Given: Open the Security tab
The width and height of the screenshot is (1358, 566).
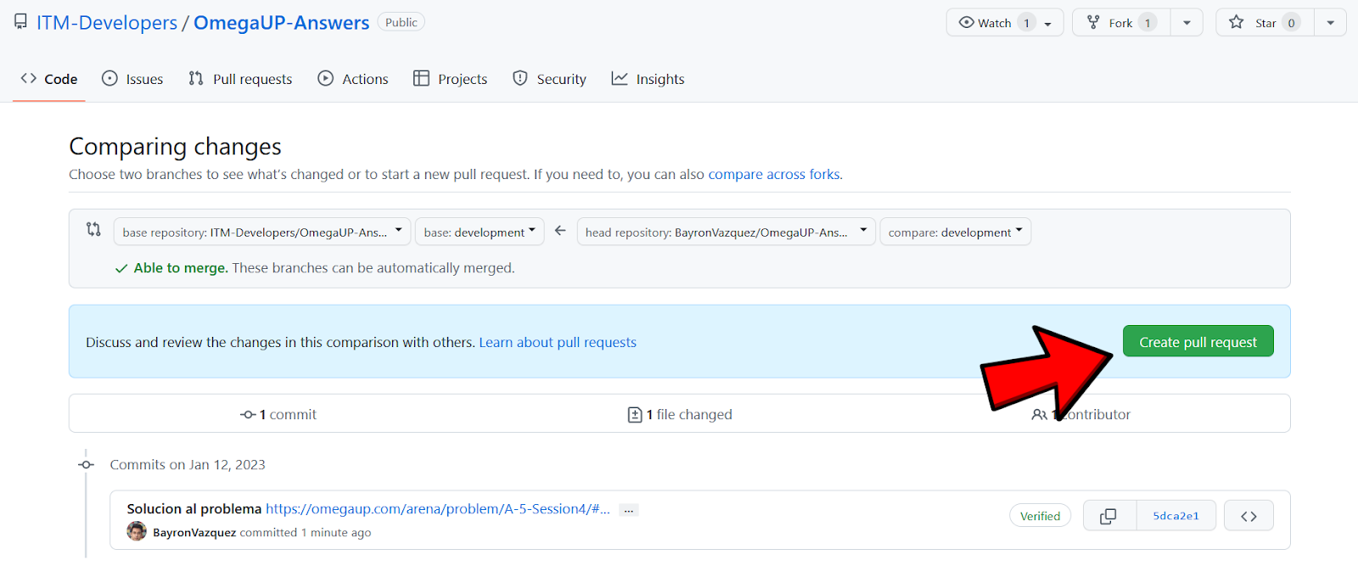Looking at the screenshot, I should 550,79.
